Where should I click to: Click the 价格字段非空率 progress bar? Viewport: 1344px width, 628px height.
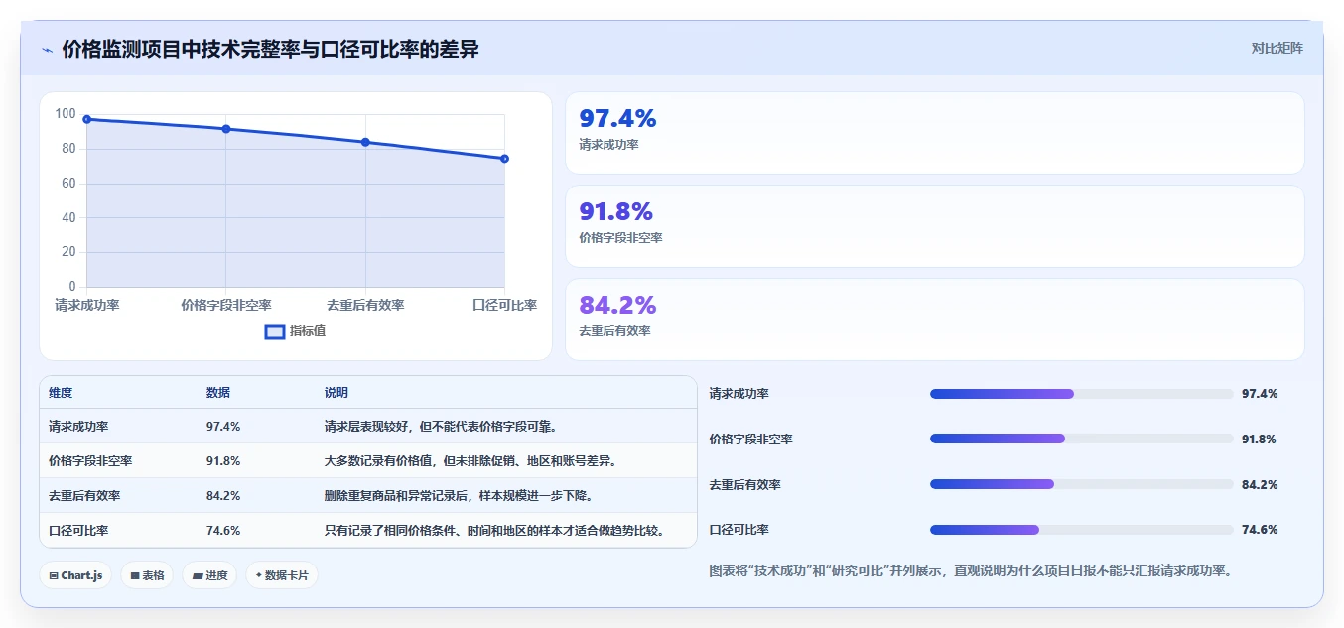pos(1081,439)
